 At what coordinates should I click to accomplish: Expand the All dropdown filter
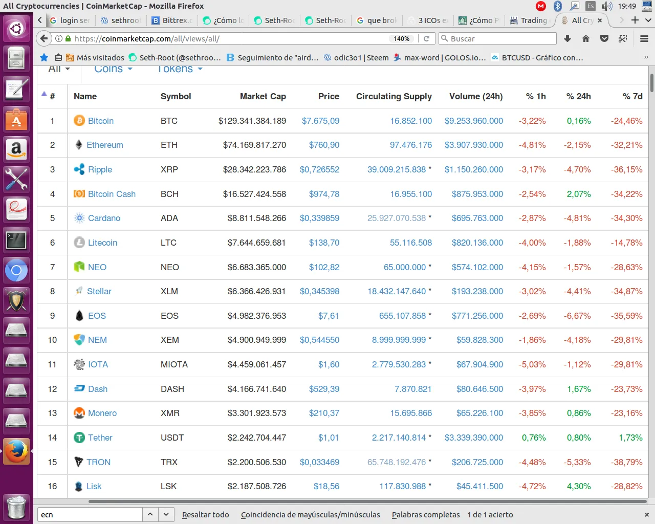[x=59, y=69]
